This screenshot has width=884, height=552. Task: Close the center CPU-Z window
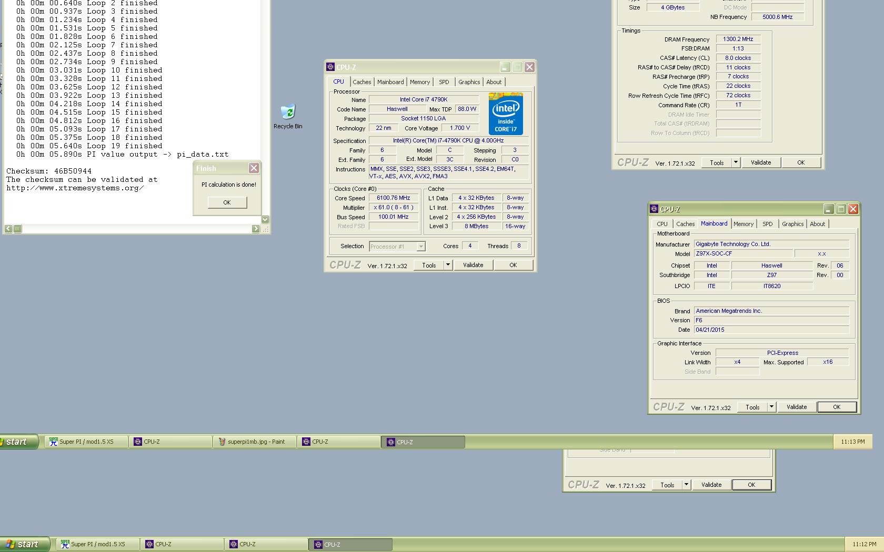[x=529, y=67]
